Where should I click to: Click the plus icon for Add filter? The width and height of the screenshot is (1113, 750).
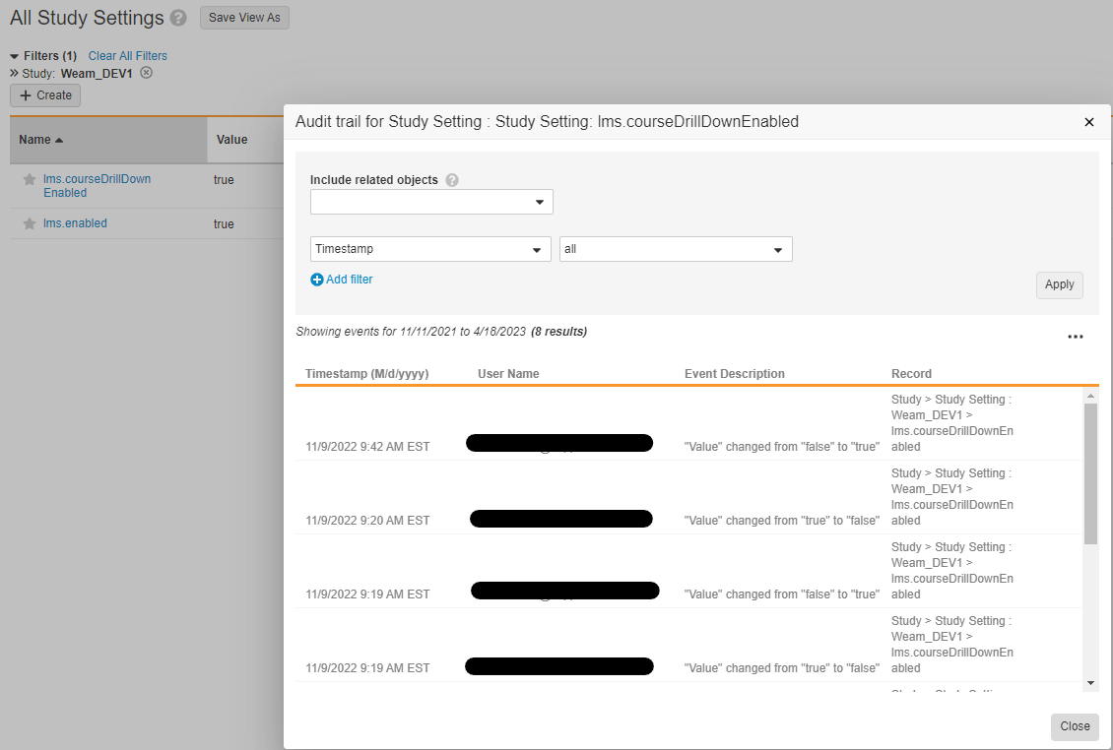click(x=317, y=280)
